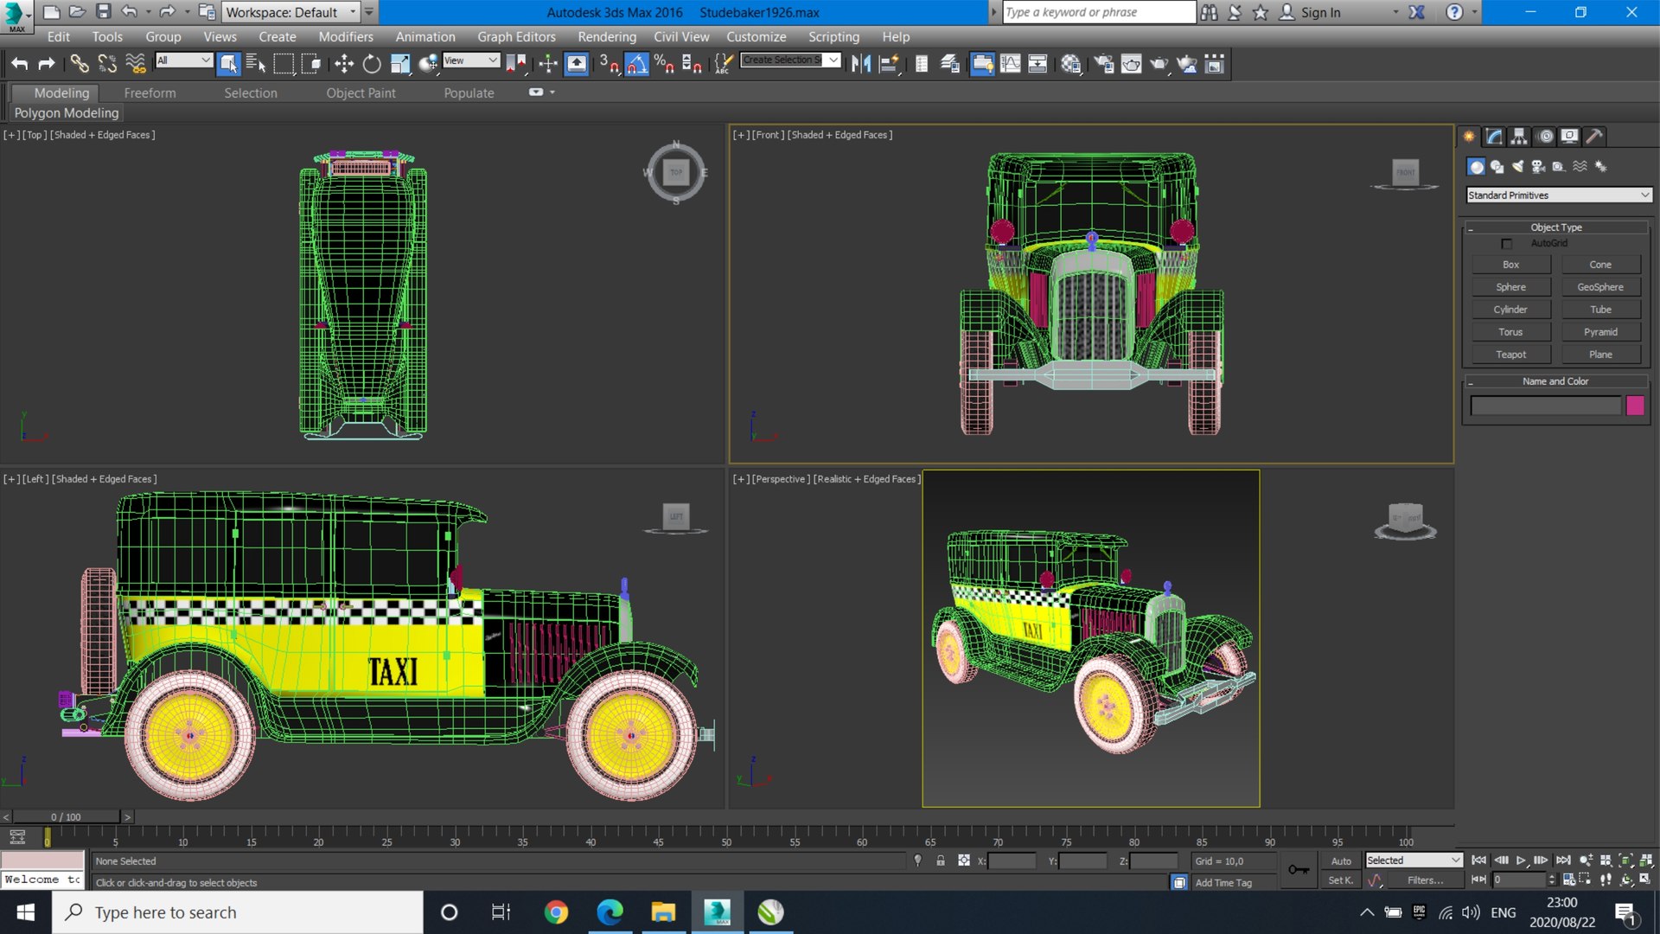The image size is (1660, 934).
Task: Open the Modifiers menu
Action: point(346,36)
